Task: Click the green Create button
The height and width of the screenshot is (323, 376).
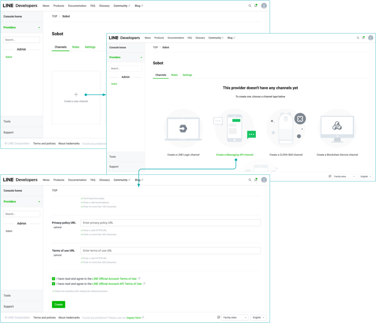Action: tap(58, 304)
